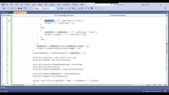169x95 pixels.
Task: Open the live share feedback icon at top right
Action: 166,8
